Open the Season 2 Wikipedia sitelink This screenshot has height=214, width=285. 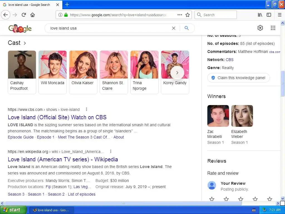click(x=56, y=194)
